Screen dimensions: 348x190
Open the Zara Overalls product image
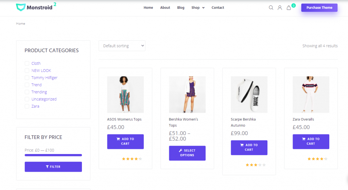click(x=311, y=95)
